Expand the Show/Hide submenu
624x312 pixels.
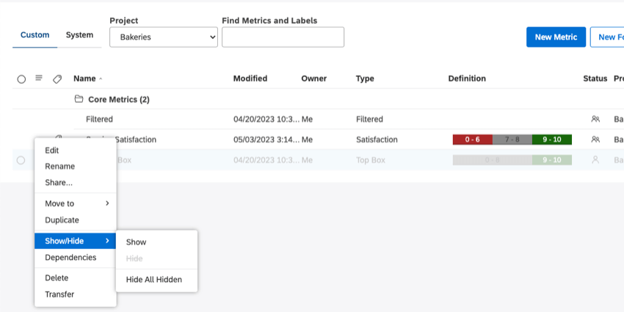[x=75, y=241]
